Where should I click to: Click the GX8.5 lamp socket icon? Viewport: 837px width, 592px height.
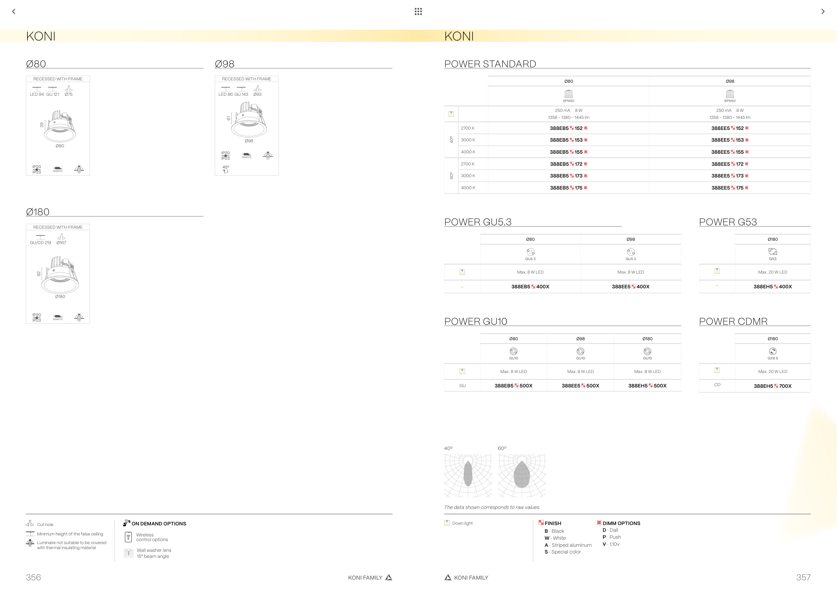772,351
